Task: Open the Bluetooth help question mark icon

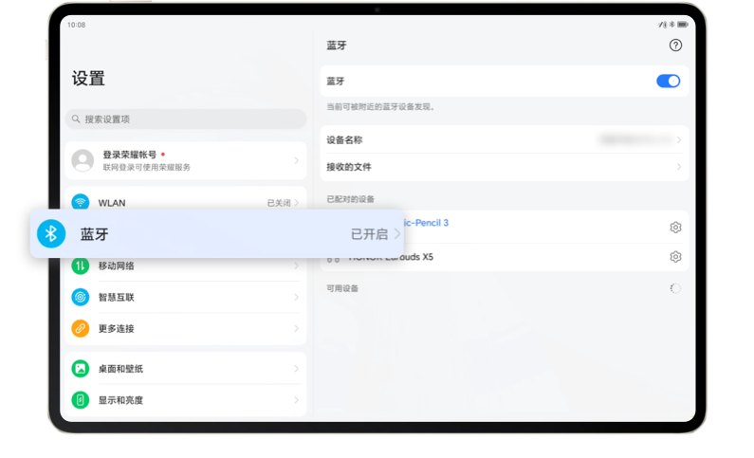Action: 675,46
